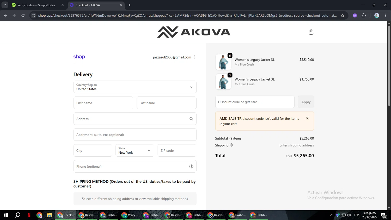
Task: Click the taskbar clock and date
Action: coord(369,215)
